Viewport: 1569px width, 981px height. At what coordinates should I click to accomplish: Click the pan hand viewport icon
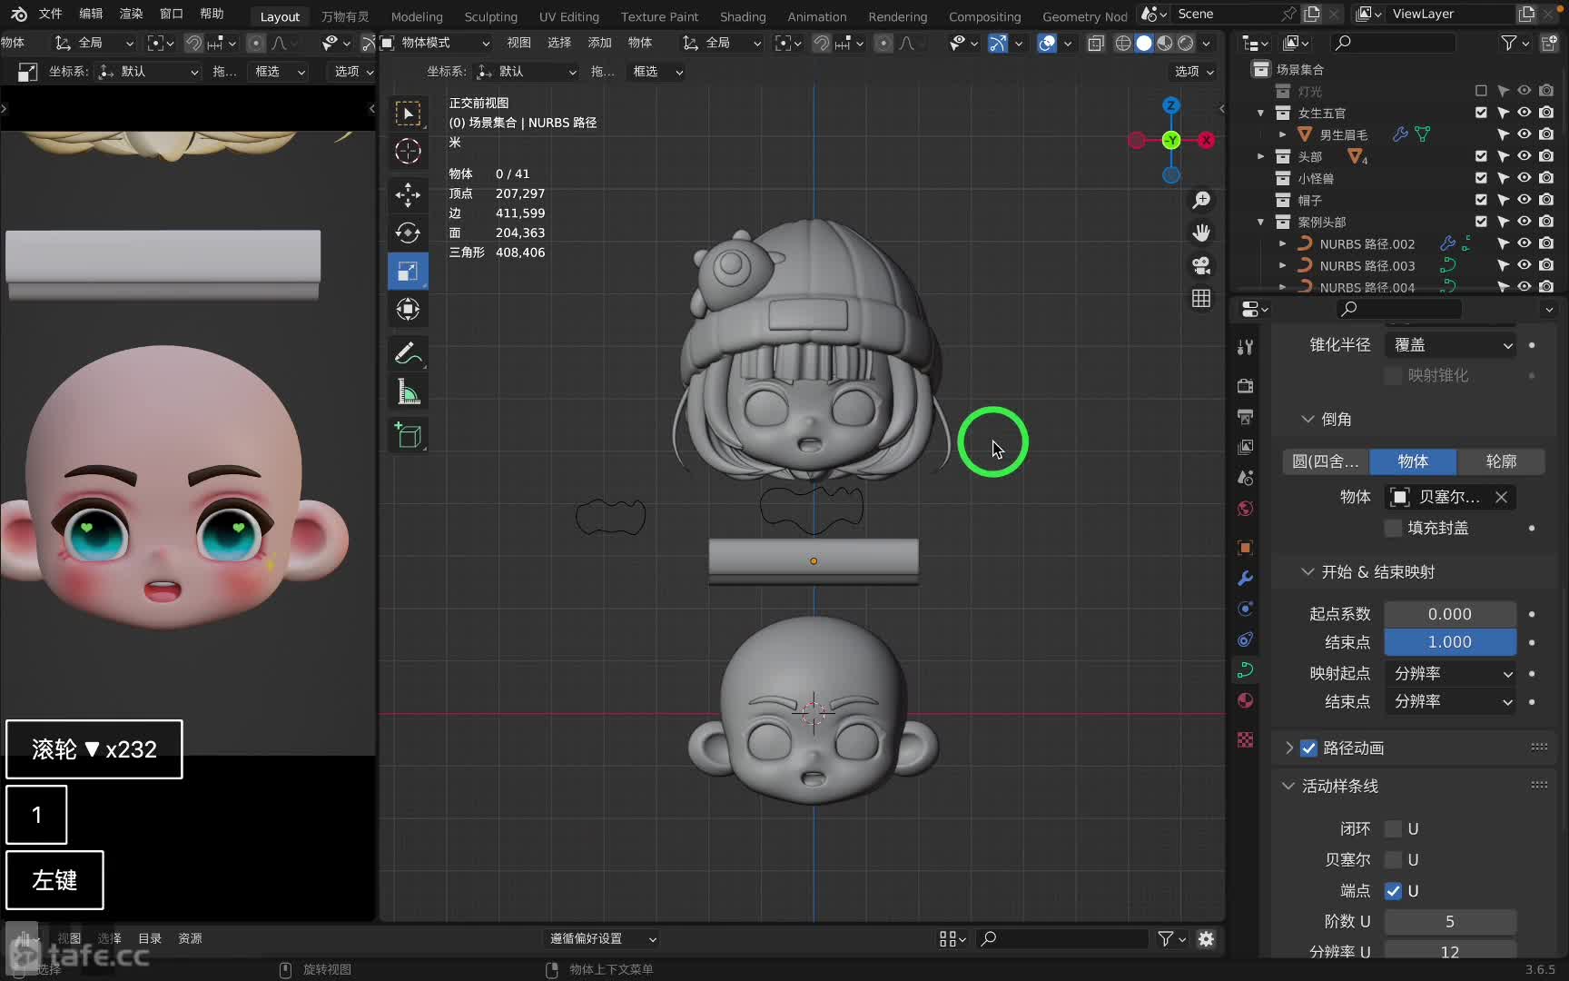1201,233
